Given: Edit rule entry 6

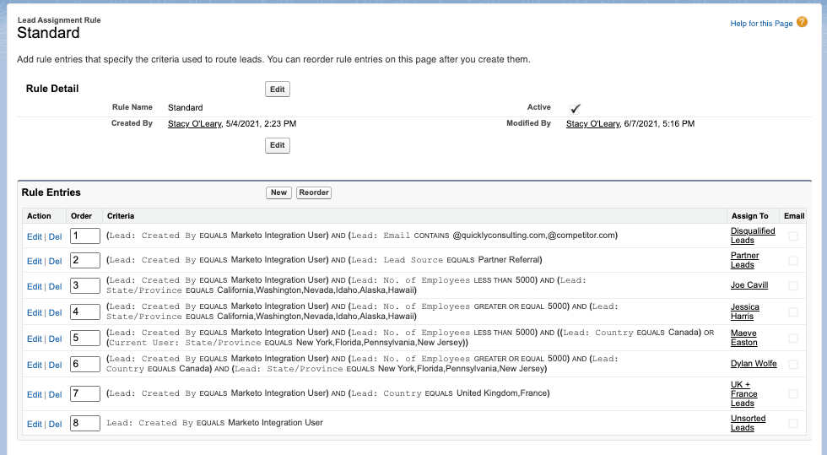Looking at the screenshot, I should (x=35, y=365).
